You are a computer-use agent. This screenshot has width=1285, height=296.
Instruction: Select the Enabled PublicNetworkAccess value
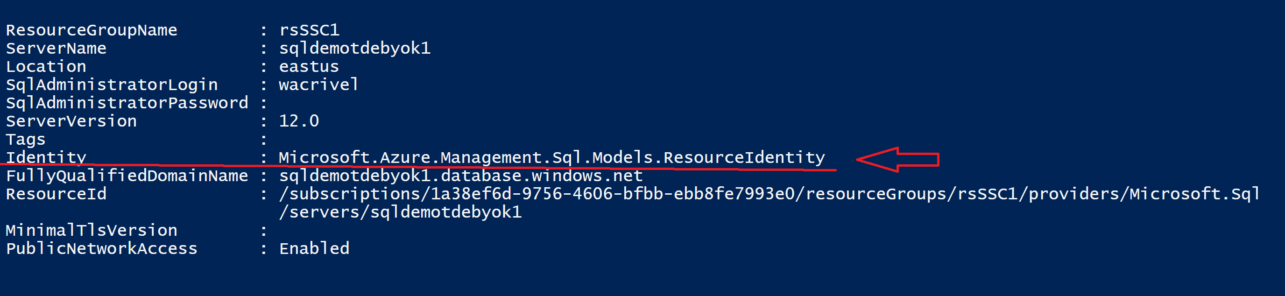tap(314, 248)
